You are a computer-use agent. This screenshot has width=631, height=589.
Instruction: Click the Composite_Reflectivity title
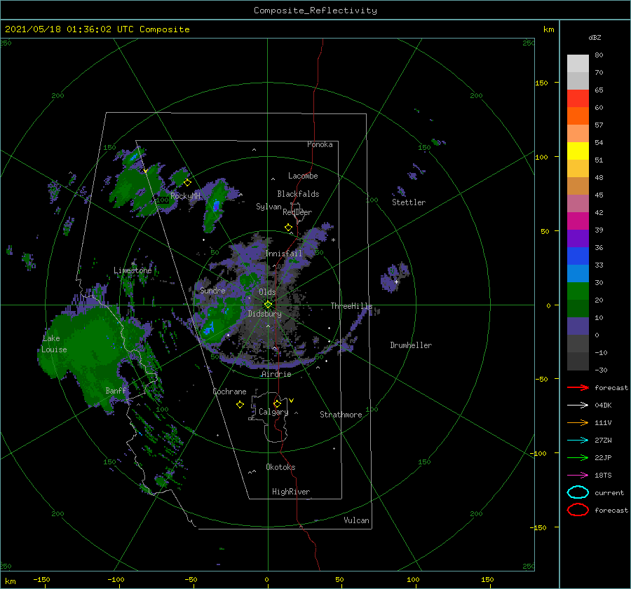click(x=315, y=11)
